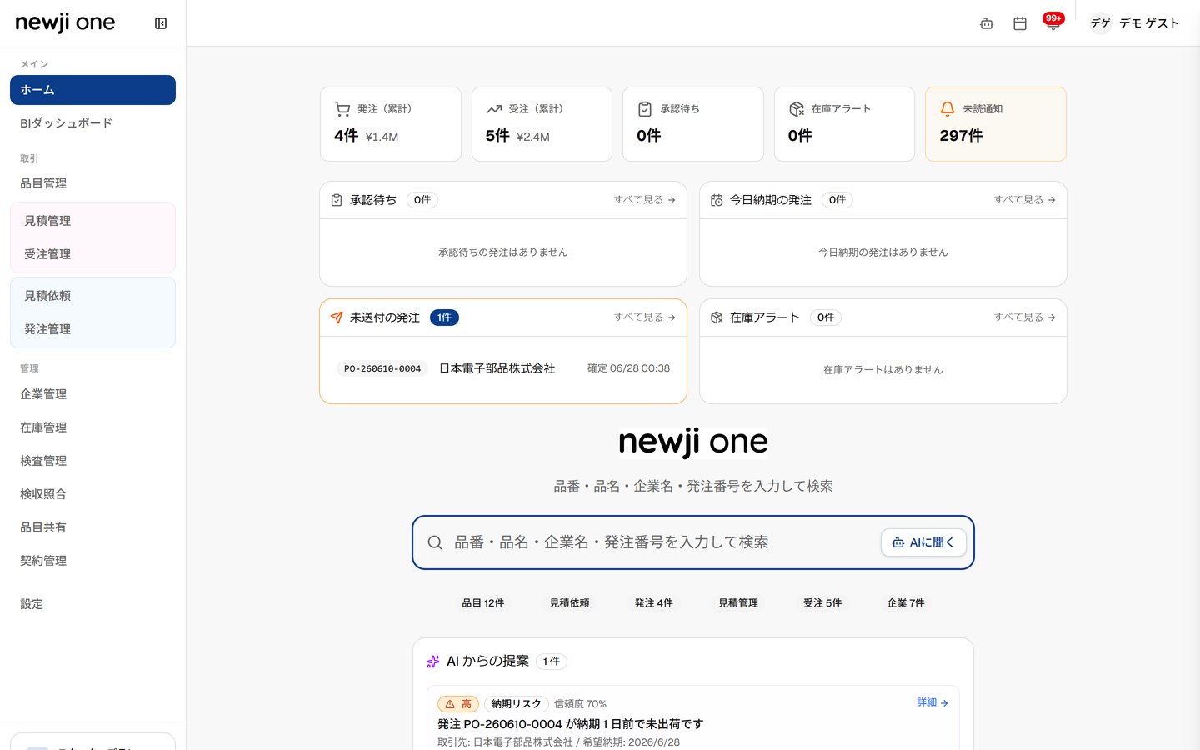Click the sparkle icon beside AI からの提案
1200x750 pixels.
point(433,662)
